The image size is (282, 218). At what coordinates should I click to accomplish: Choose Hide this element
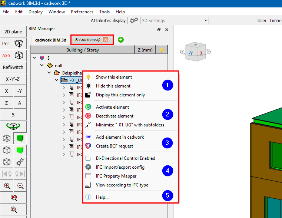113,86
